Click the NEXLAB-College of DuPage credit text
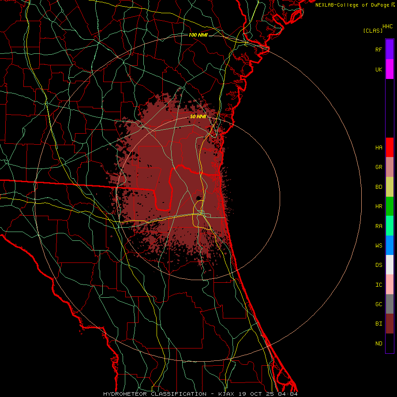This screenshot has height=397, width=397. tap(352, 5)
